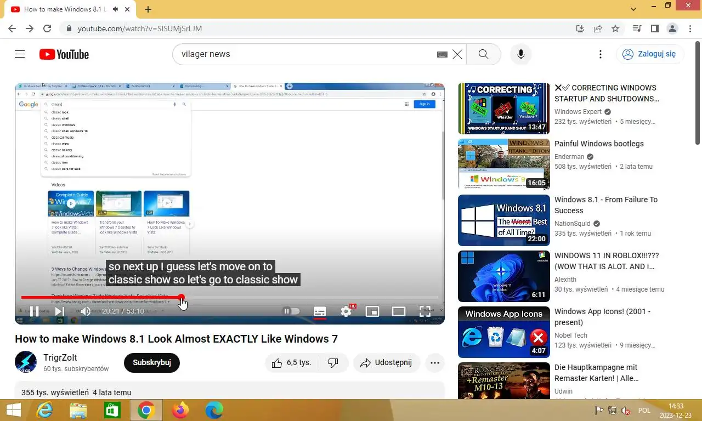Close the YouTube browser tab
702x421 pixels.
tap(127, 9)
